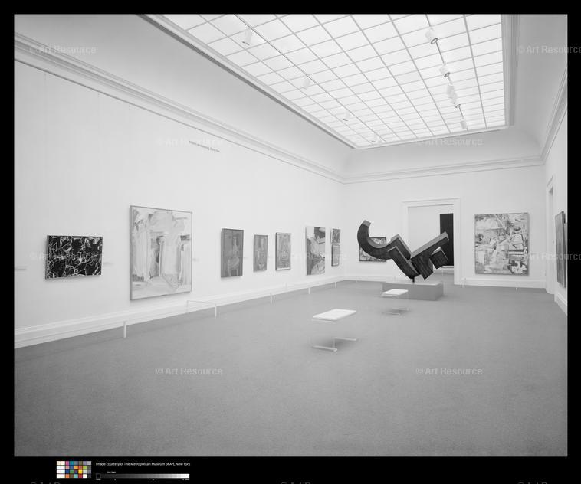This screenshot has width=581, height=484.
Task: Click the color calibration chart below the photo
Action: click(x=74, y=469)
